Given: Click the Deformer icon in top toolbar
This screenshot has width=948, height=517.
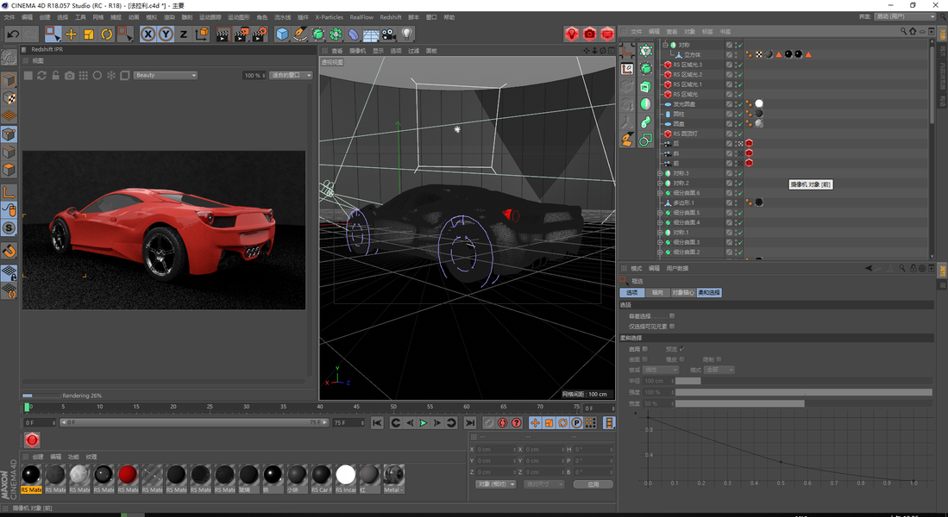Looking at the screenshot, I should coord(354,34).
